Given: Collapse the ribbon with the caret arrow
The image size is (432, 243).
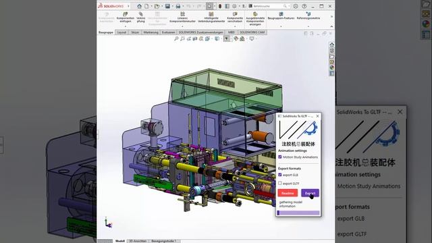Looking at the screenshot, I should tap(331, 26).
